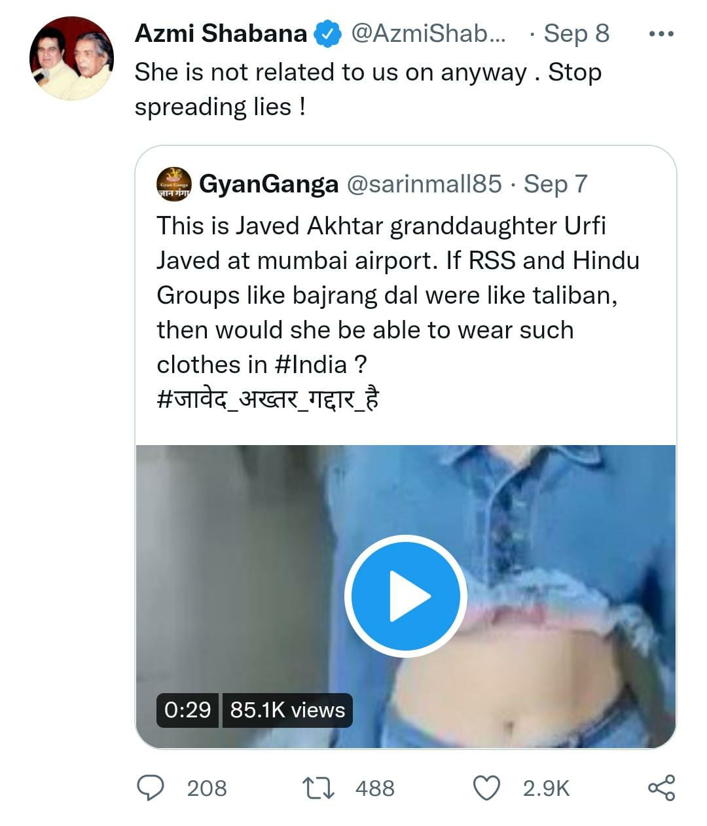Click the GyanGanga display name
The height and width of the screenshot is (826, 707).
click(x=268, y=185)
